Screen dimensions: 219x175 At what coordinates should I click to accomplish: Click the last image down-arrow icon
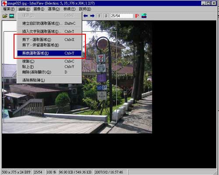(x=106, y=16)
